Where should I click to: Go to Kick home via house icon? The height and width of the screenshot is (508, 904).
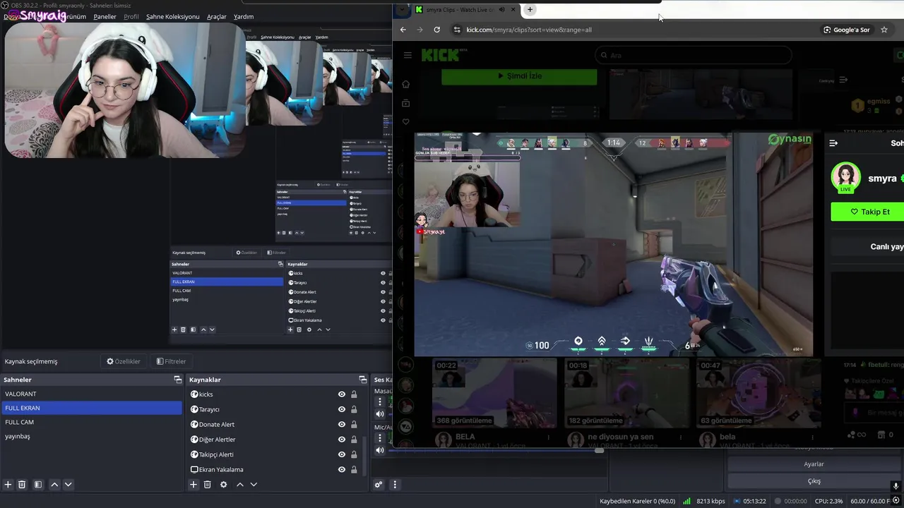tap(405, 84)
